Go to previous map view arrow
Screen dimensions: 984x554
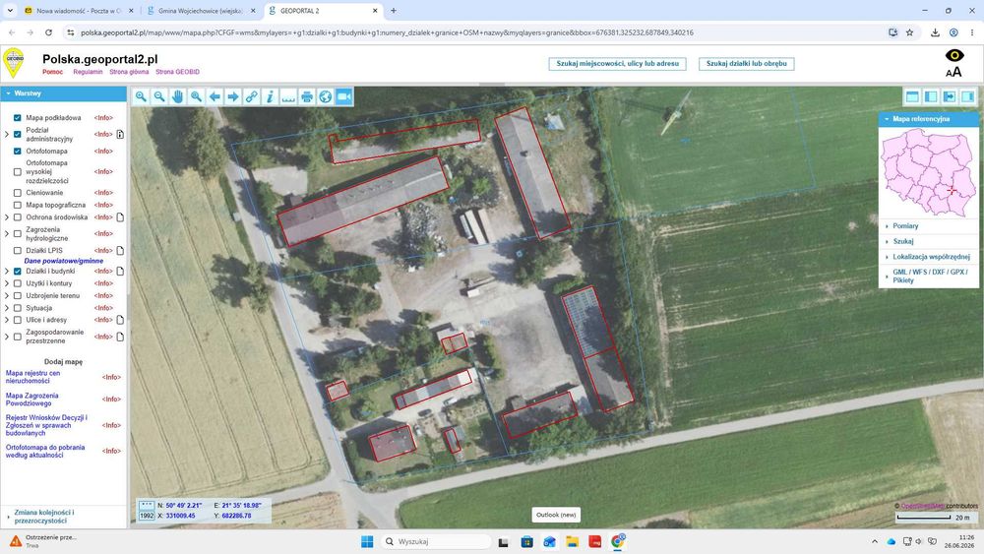pyautogui.click(x=215, y=96)
